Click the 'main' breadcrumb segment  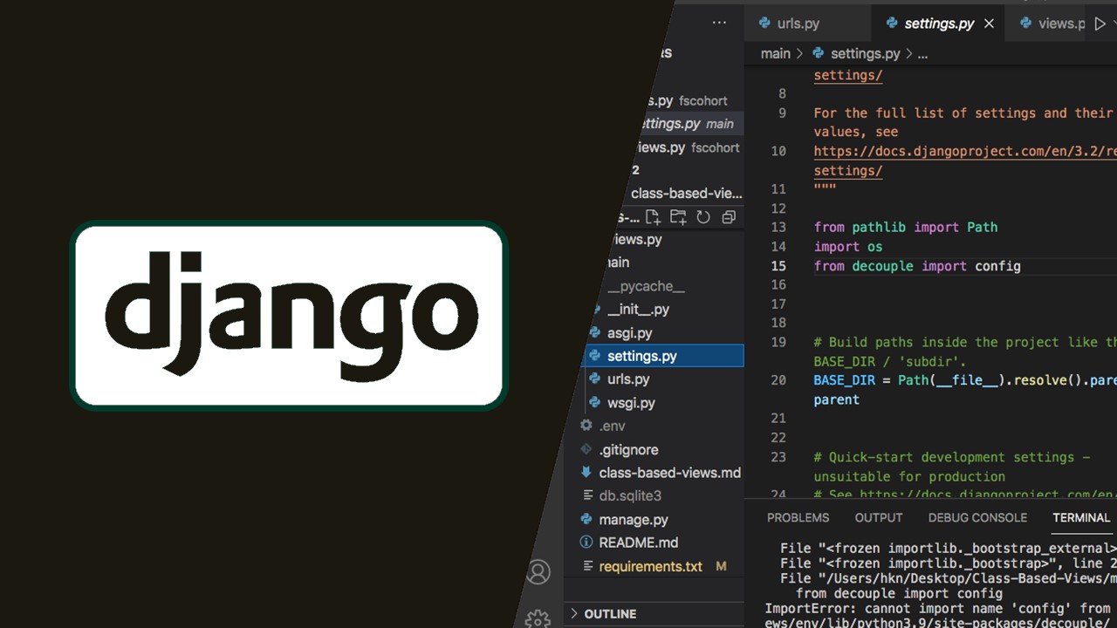775,53
